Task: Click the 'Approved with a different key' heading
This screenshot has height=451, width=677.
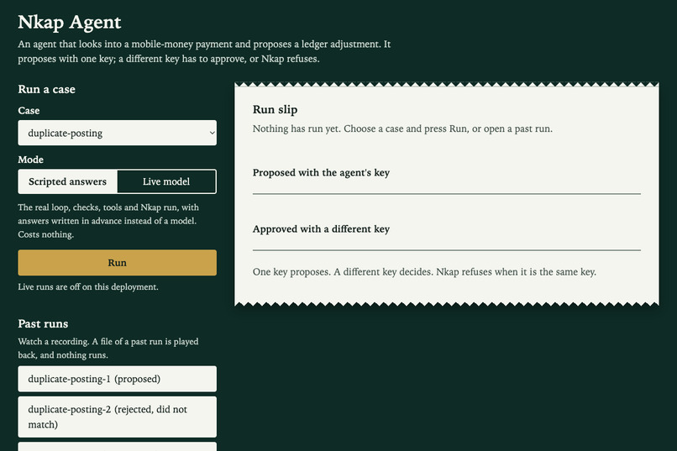Action: pos(321,229)
